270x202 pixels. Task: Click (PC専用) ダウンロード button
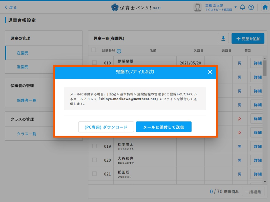click(x=106, y=127)
